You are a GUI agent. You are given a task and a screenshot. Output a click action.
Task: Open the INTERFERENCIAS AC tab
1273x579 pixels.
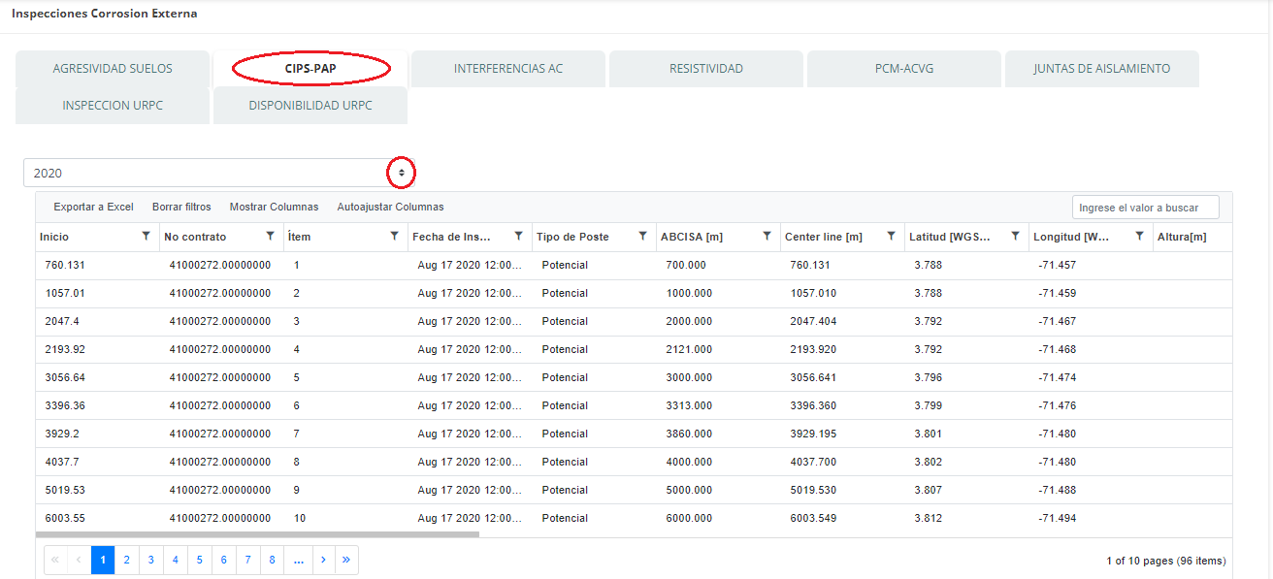coord(507,69)
